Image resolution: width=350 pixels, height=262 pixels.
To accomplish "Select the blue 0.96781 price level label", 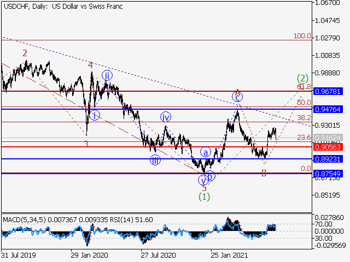I will 328,91.
